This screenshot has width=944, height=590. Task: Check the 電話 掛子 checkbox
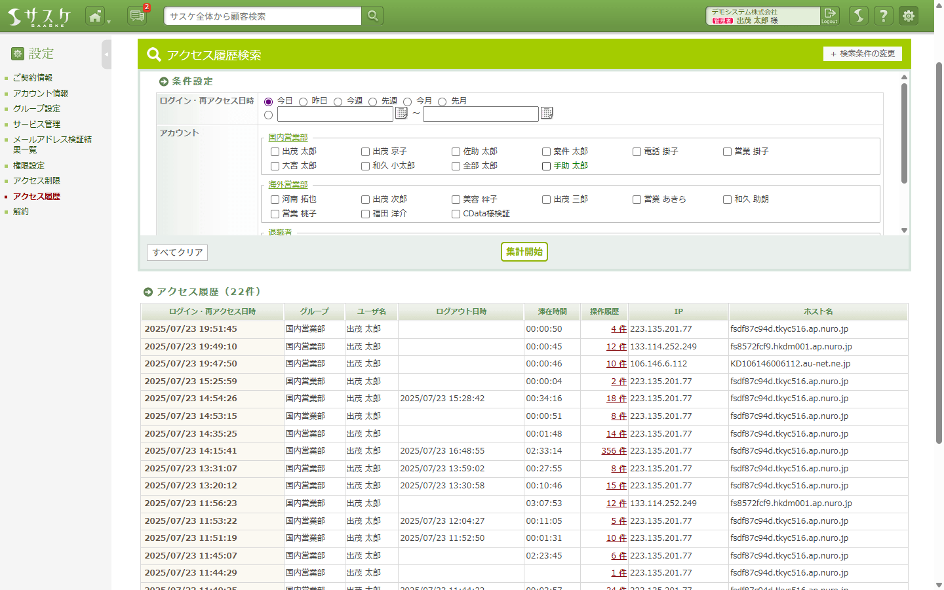(x=637, y=151)
